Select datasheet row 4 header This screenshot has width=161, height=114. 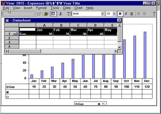(x=12, y=46)
